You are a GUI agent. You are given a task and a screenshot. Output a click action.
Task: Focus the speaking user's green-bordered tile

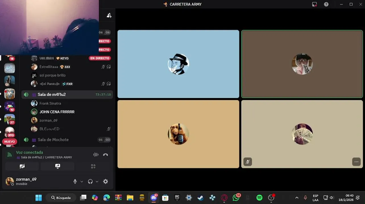click(302, 64)
